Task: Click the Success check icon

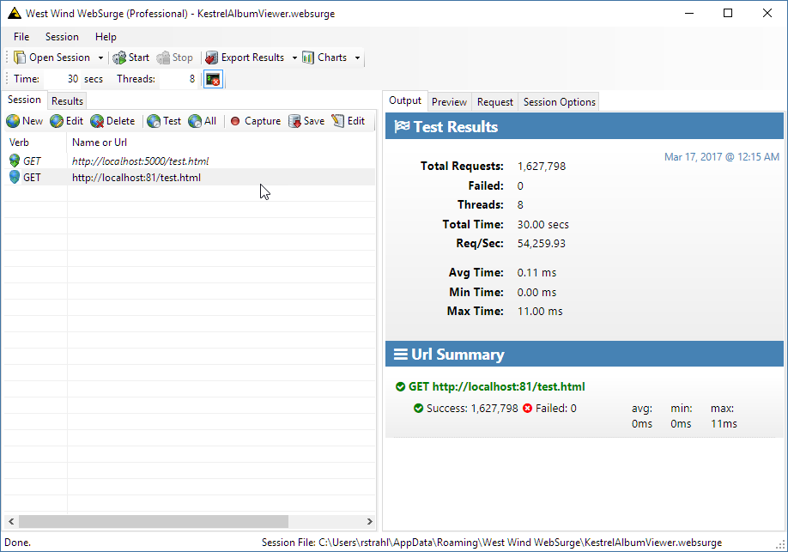Action: coord(418,409)
